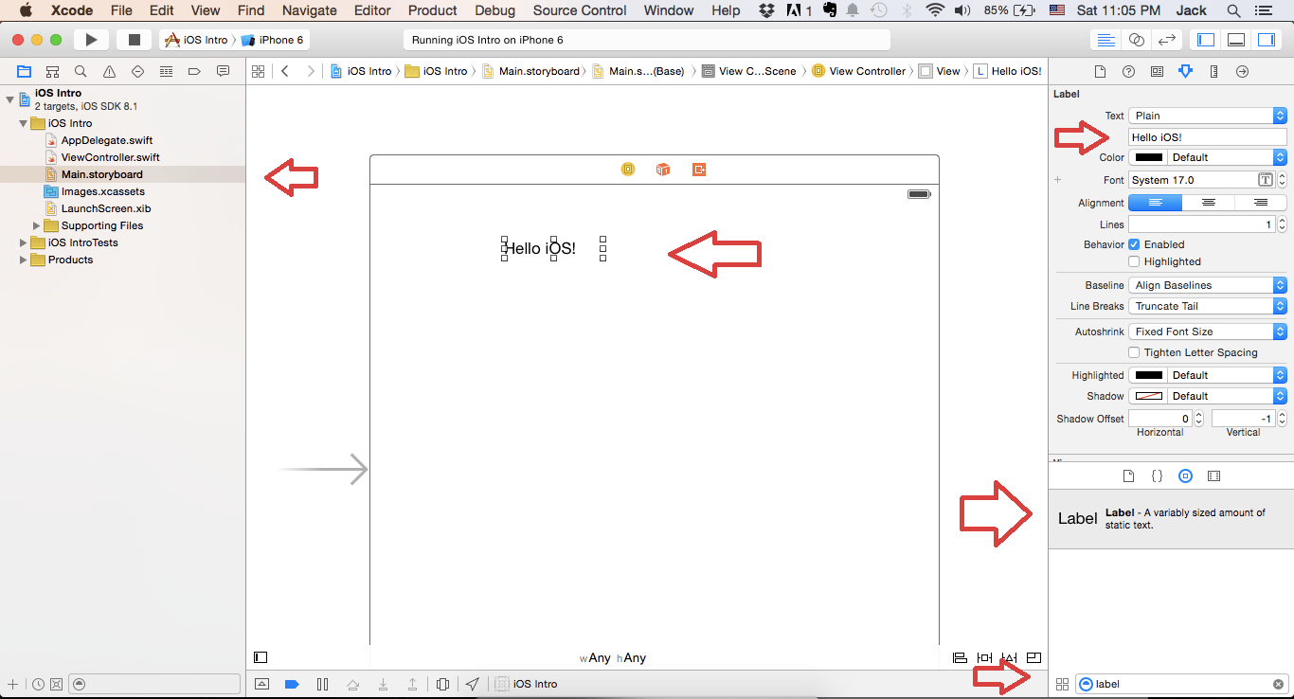Select the Attributes inspector
The width and height of the screenshot is (1294, 699).
click(1185, 71)
